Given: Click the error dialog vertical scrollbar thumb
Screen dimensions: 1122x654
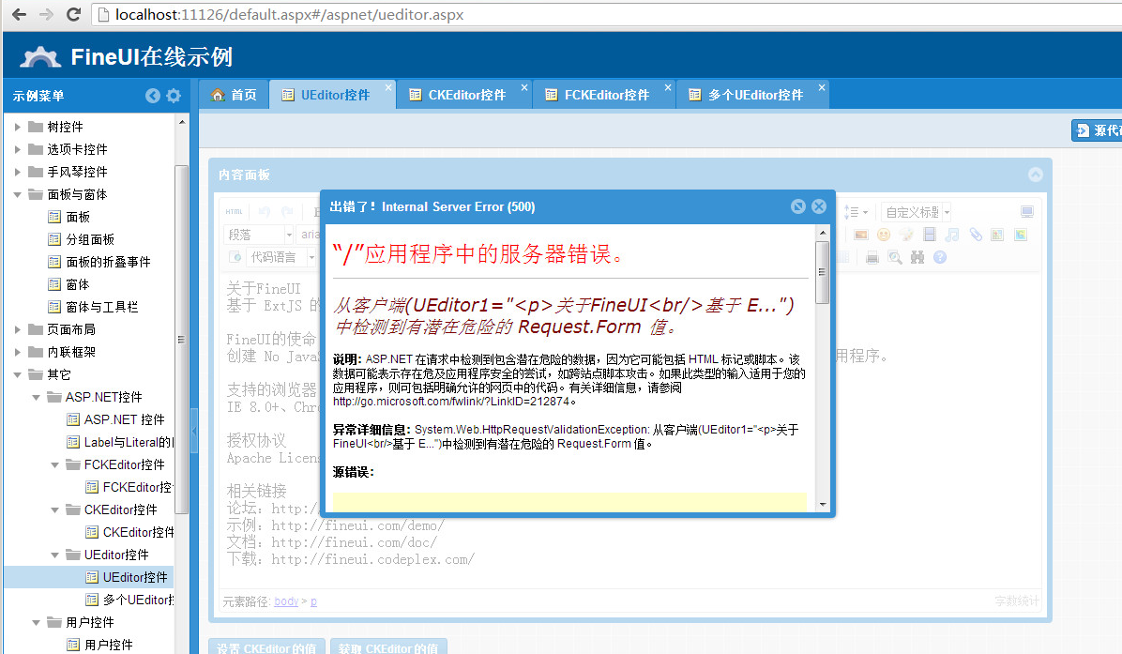Looking at the screenshot, I should 822,273.
